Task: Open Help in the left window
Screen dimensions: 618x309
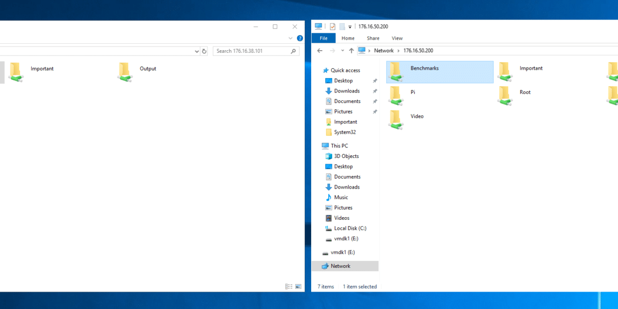Action: click(300, 38)
